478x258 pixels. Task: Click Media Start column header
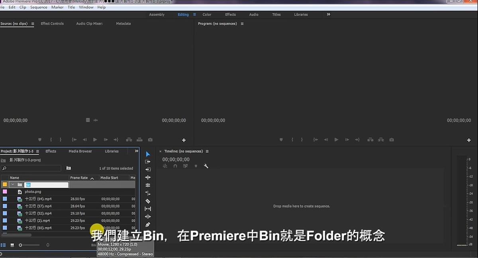[109, 178]
